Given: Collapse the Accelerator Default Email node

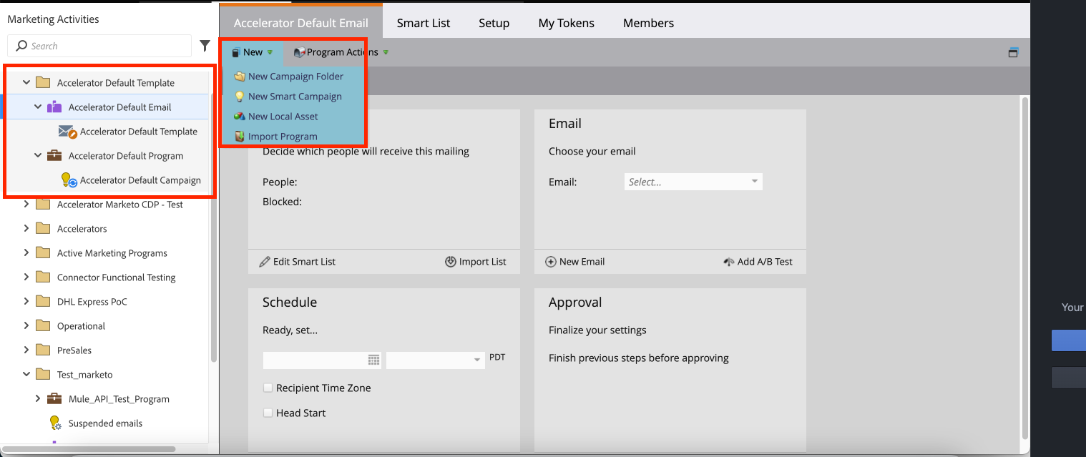Looking at the screenshot, I should click(38, 107).
